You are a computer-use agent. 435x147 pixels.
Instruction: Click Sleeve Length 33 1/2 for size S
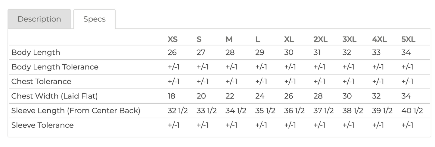click(206, 111)
